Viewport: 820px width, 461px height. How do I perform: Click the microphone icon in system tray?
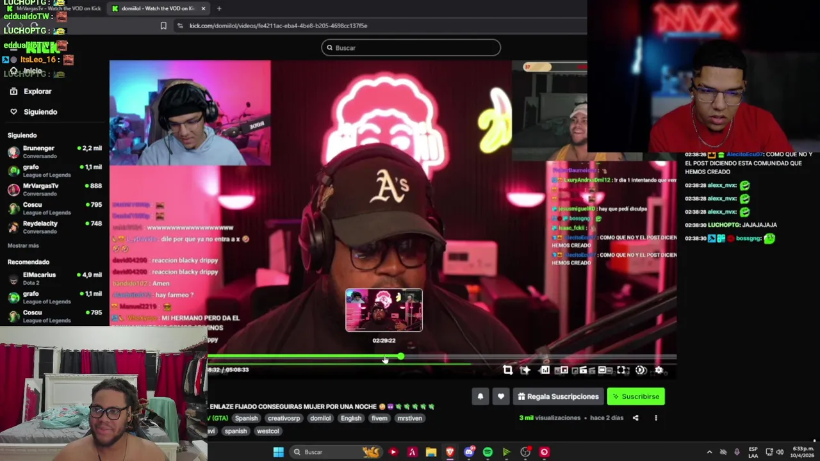[737, 452]
